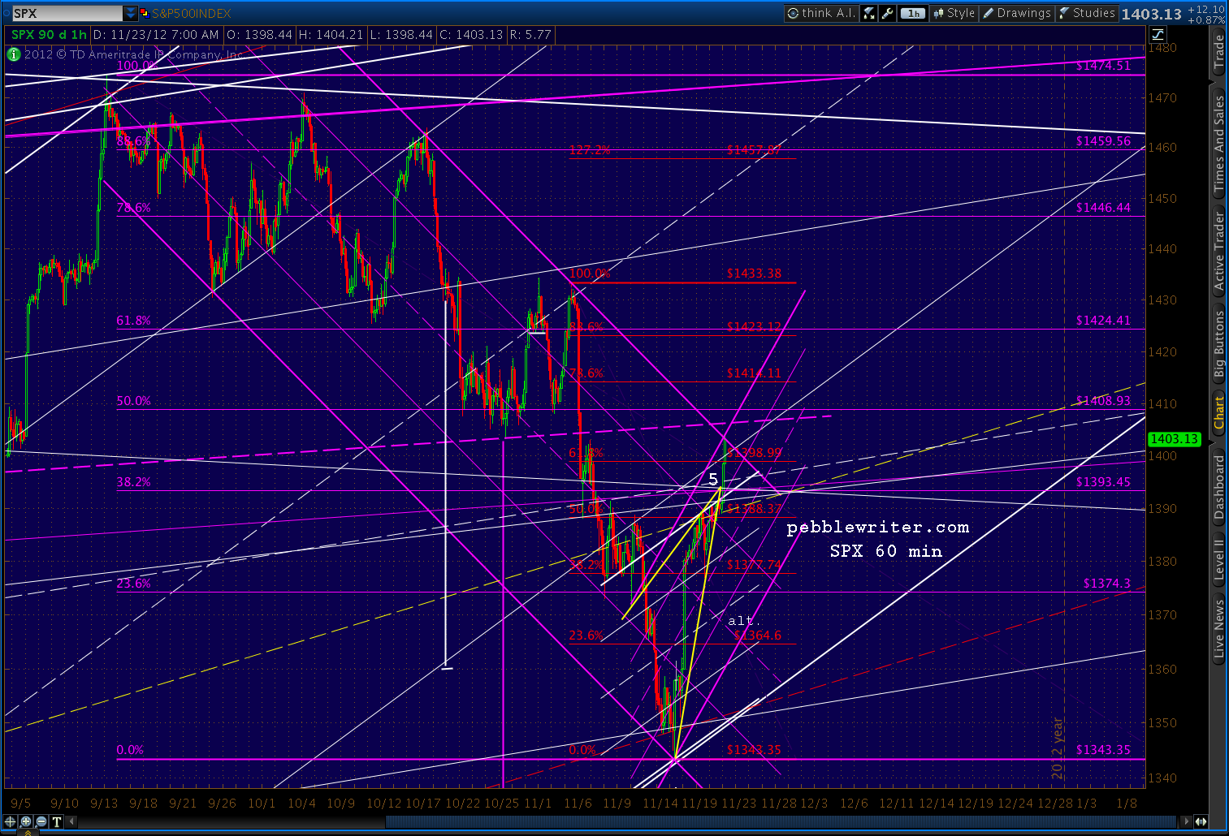Viewport: 1229px width, 836px height.
Task: Open the Drawings menu
Action: pos(1017,13)
